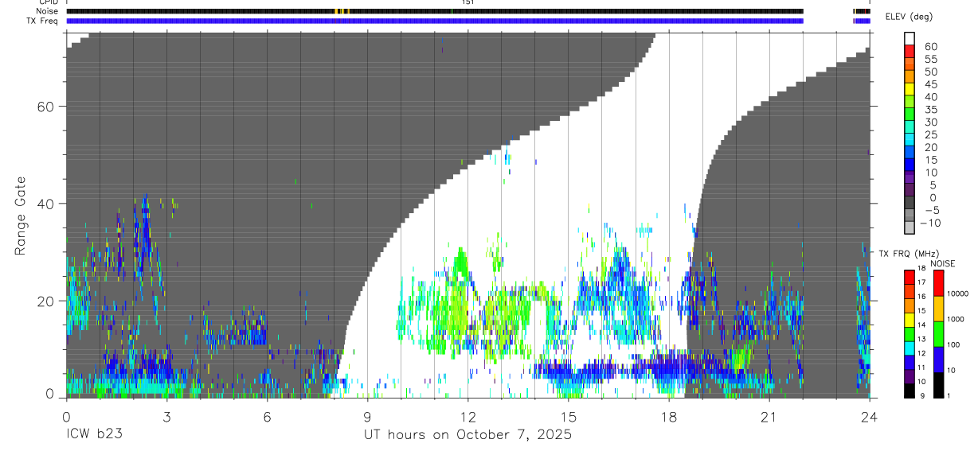Click 'UT hours on October 7, 2025' caption
The height and width of the screenshot is (451, 978).
click(467, 434)
